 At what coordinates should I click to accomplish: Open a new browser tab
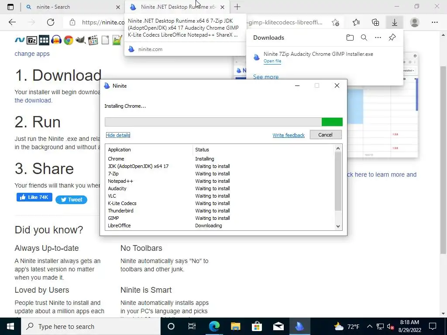(237, 7)
